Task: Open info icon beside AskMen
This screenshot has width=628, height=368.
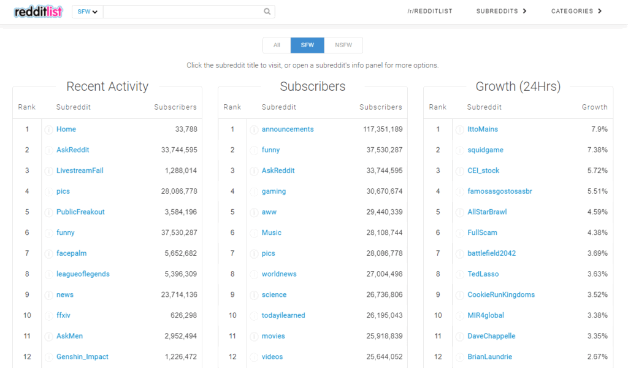Action: point(48,336)
